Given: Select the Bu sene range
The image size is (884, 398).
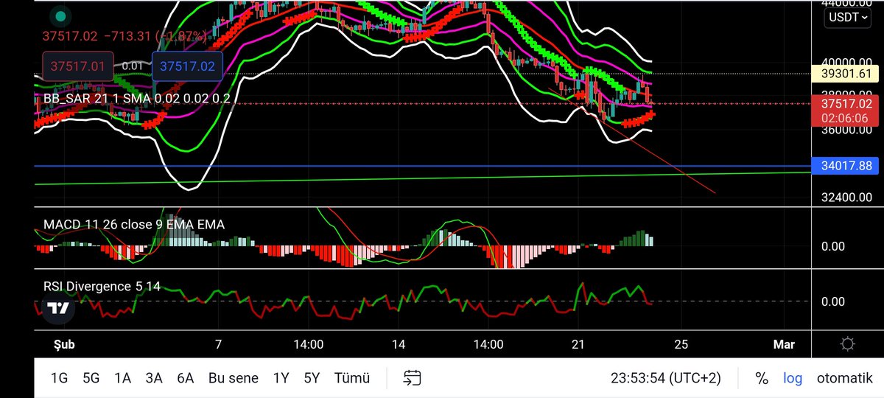Looking at the screenshot, I should coord(233,378).
